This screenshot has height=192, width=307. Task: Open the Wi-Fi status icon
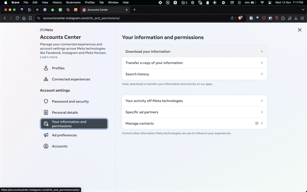coord(262,2)
